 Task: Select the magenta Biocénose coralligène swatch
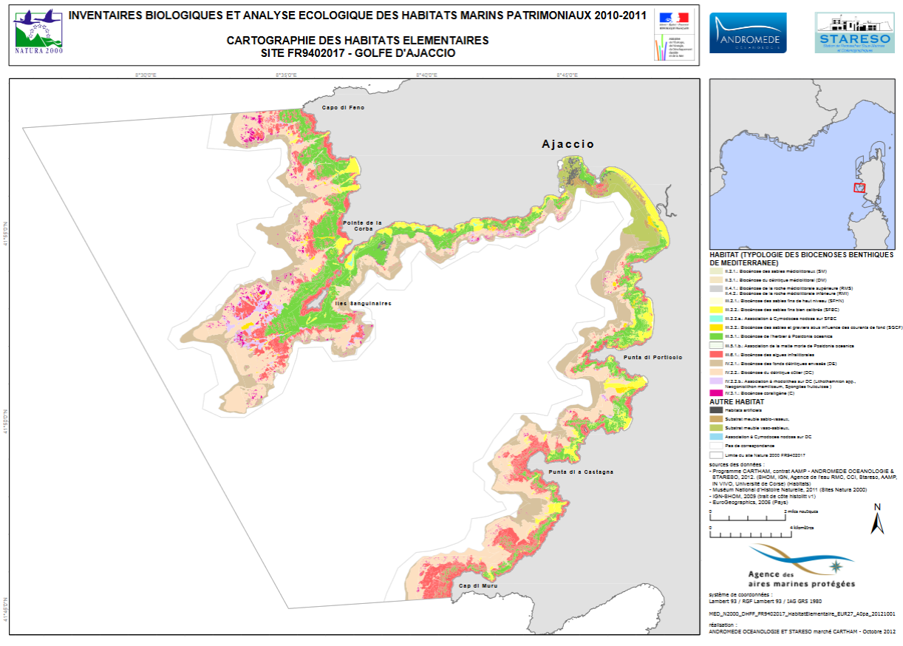(x=715, y=392)
